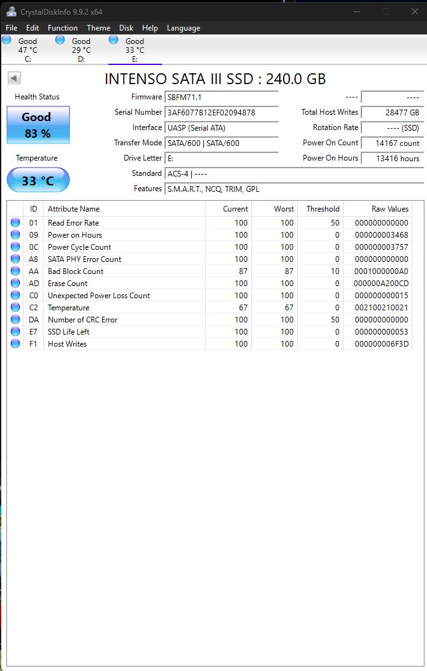Click Rotation Rate value ---- (SSD)
This screenshot has width=427, height=671.
click(x=393, y=128)
